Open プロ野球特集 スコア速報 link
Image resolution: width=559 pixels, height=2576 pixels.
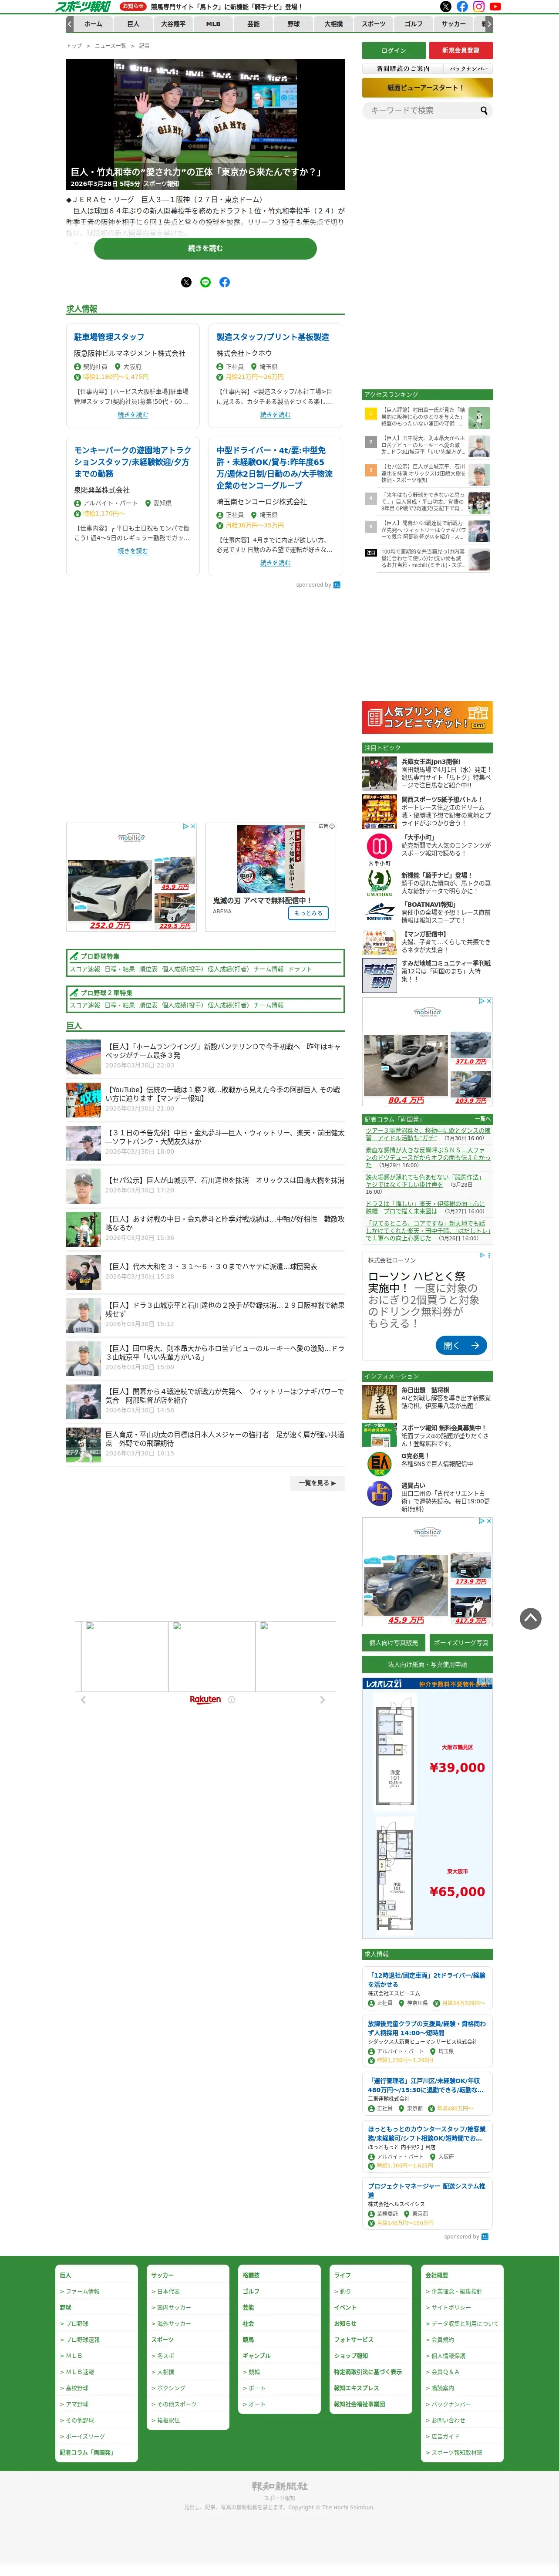click(x=84, y=969)
